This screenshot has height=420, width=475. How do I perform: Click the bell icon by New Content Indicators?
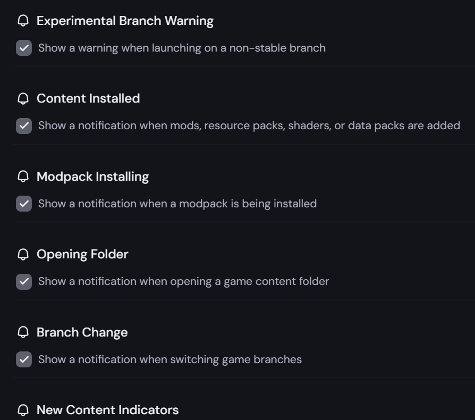pos(23,410)
